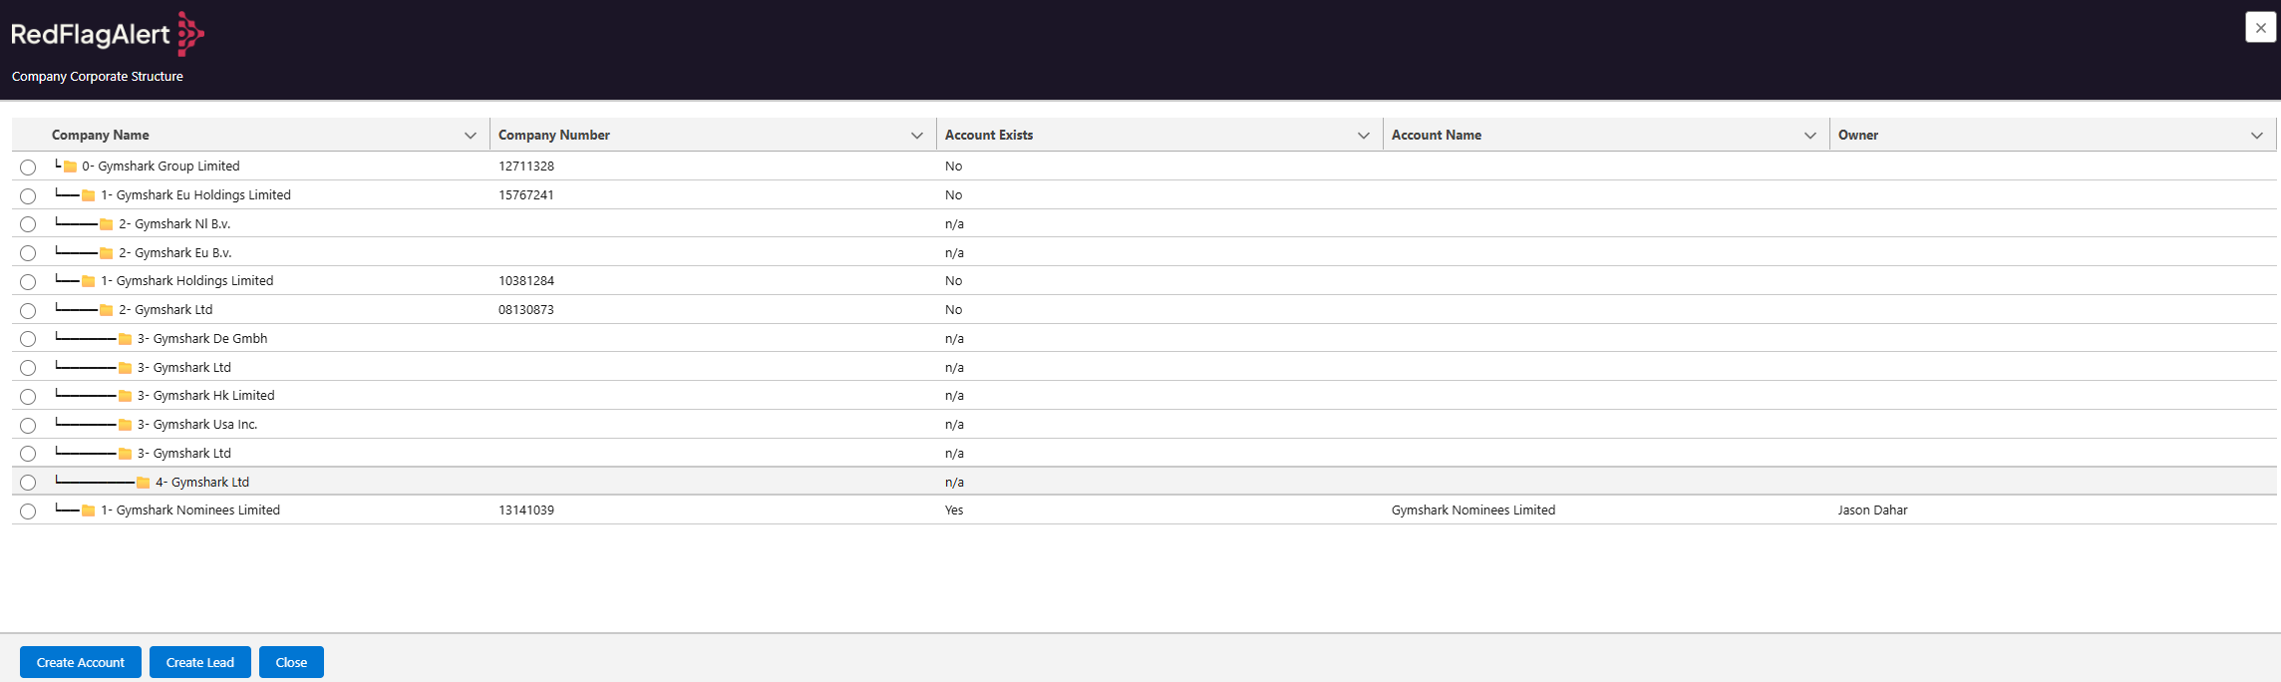Select tree row 4- Gymshark Ltd

click(x=1144, y=482)
